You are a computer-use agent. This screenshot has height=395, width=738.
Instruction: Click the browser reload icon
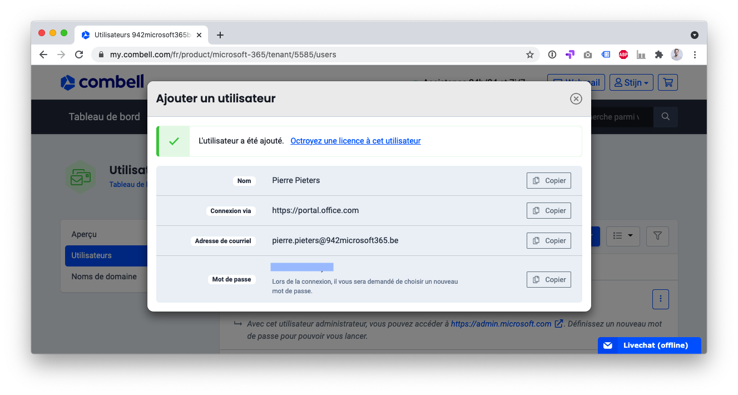click(79, 55)
